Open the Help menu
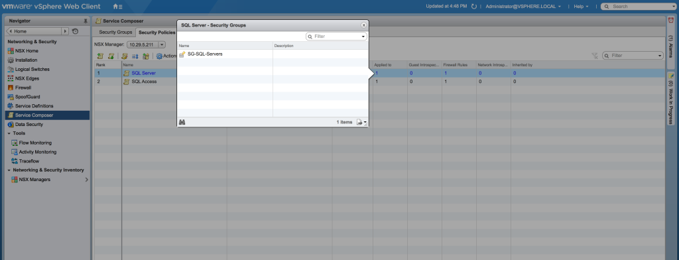The width and height of the screenshot is (679, 260). coord(581,7)
